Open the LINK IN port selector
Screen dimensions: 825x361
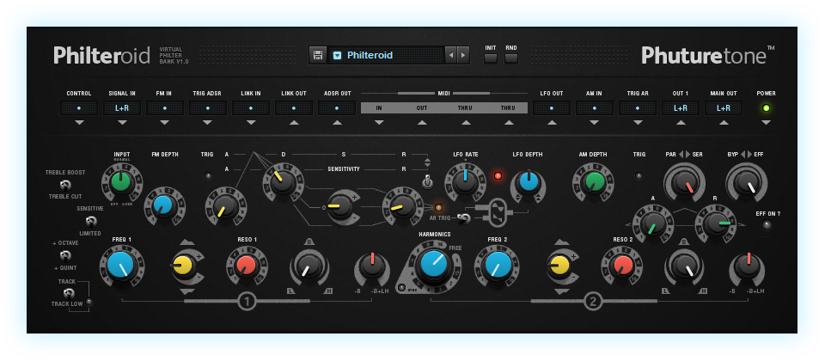pyautogui.click(x=251, y=108)
